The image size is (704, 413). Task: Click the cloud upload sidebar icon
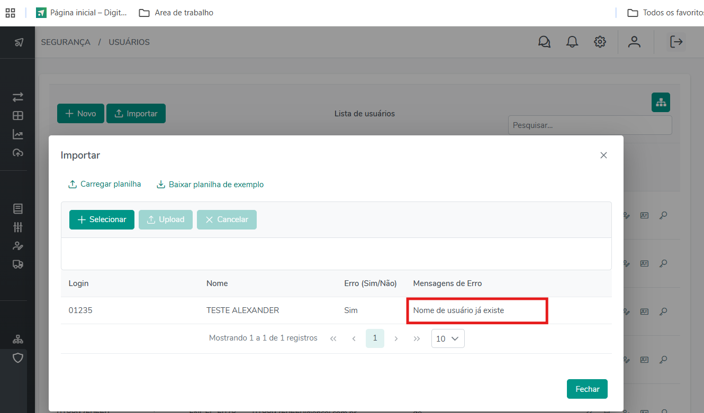(x=18, y=153)
